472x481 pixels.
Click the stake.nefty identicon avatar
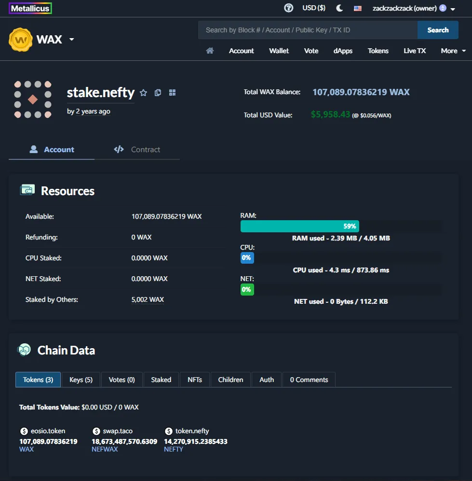pyautogui.click(x=33, y=99)
